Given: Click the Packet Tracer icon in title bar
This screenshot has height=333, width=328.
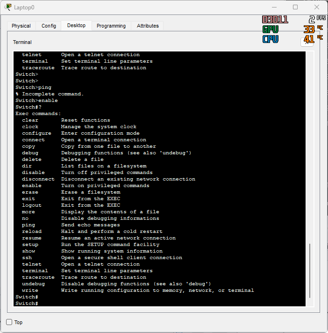Looking at the screenshot, I should tap(8, 7).
